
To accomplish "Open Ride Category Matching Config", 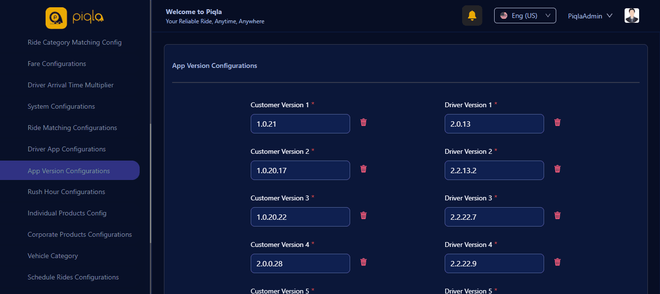I will coord(75,42).
